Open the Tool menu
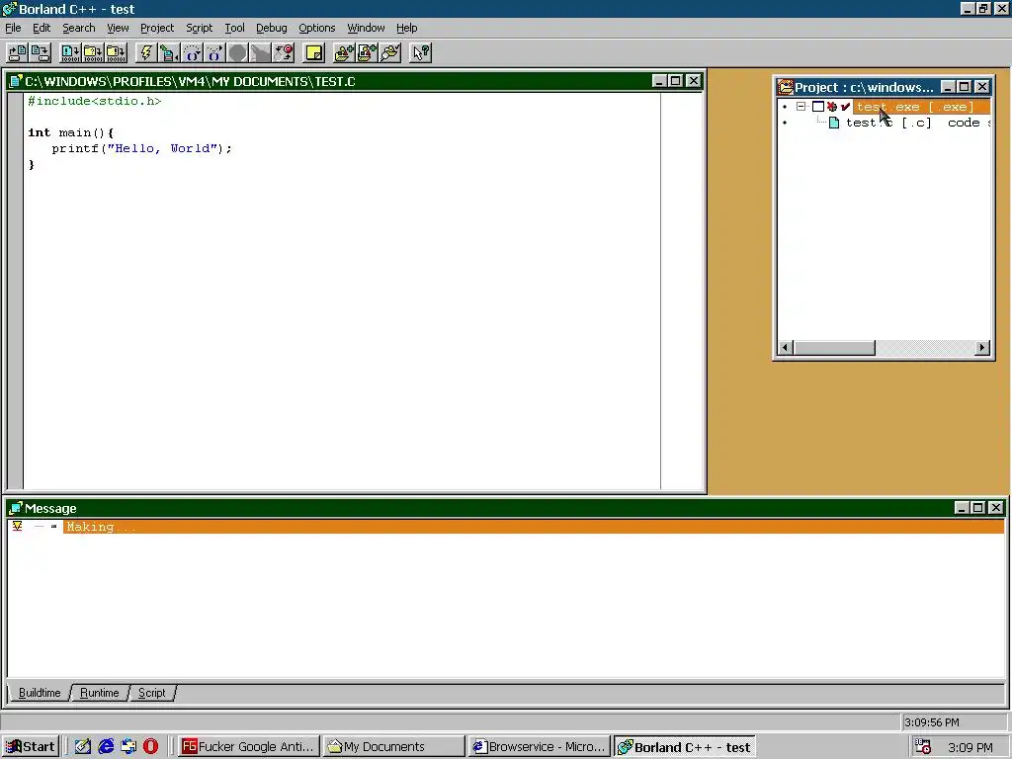This screenshot has height=759, width=1012. [x=234, y=28]
